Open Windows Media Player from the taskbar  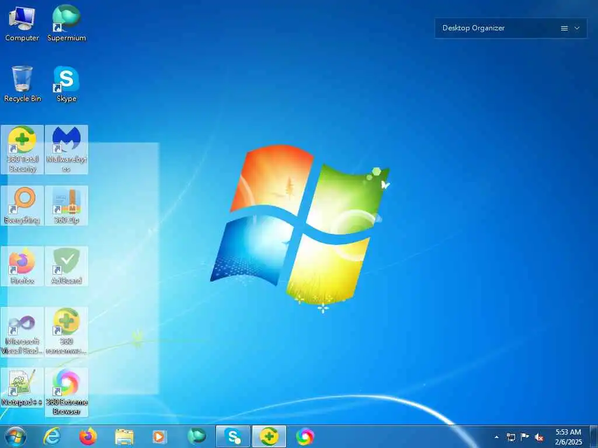[x=159, y=436]
